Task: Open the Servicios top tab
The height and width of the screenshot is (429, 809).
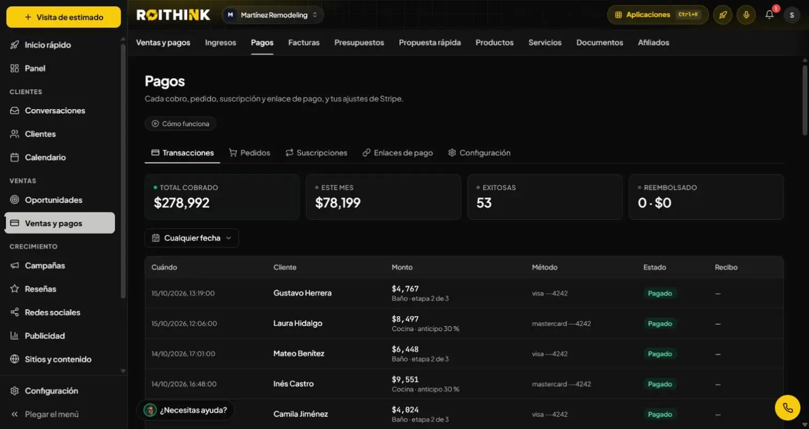Action: point(545,43)
